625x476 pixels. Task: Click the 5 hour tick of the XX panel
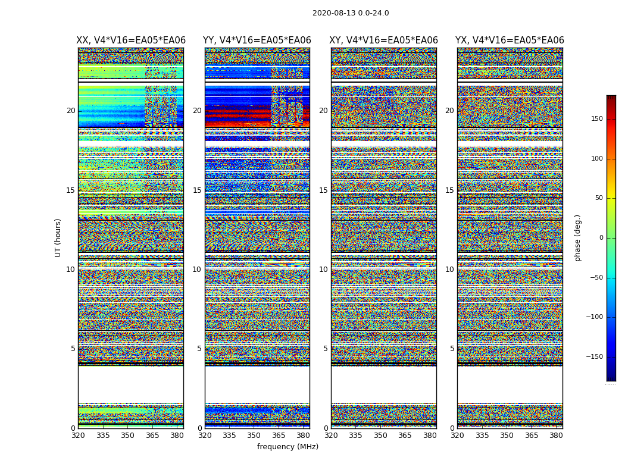tap(73, 349)
